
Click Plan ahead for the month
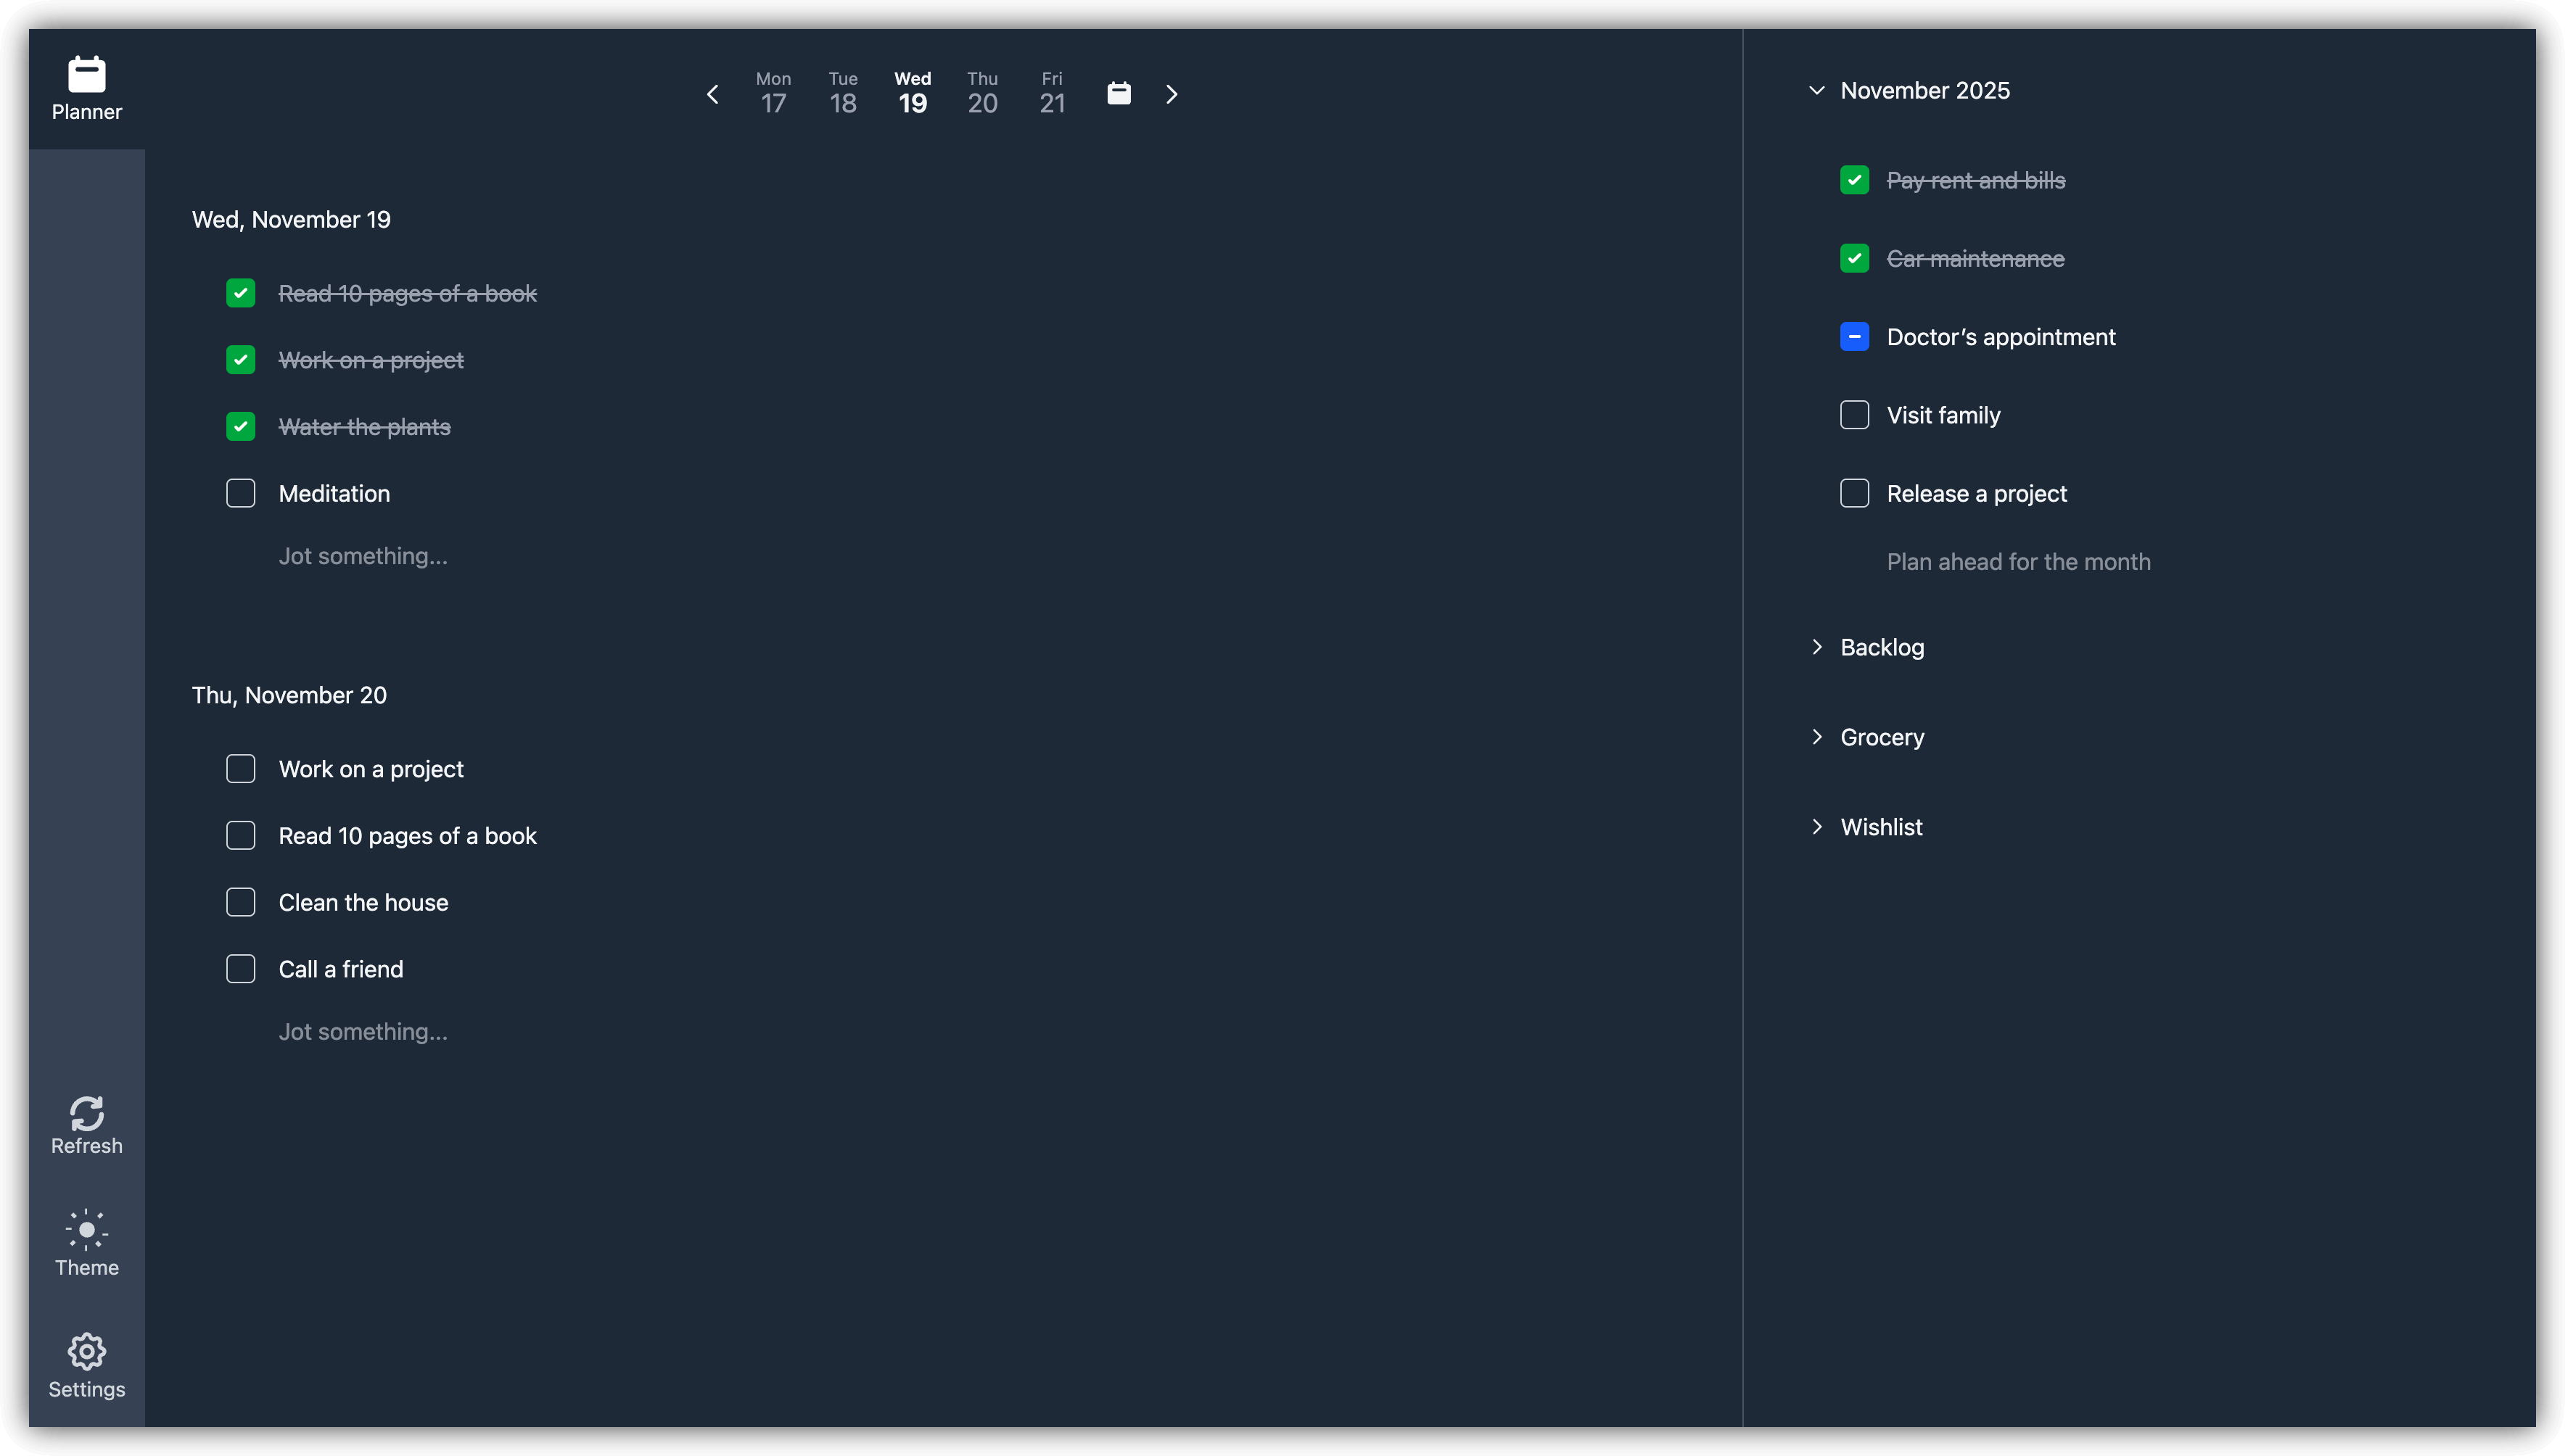coord(2018,561)
